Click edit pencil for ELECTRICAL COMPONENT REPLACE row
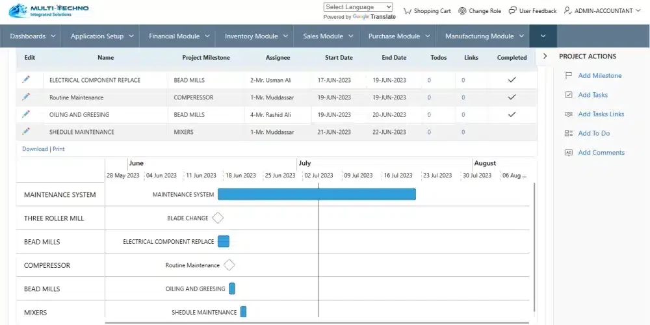Viewport: 650px width, 325px height. (x=26, y=79)
